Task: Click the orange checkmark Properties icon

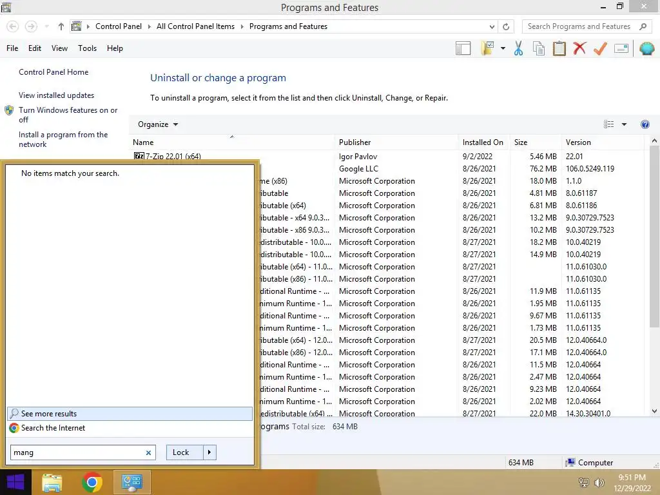Action: (x=600, y=48)
